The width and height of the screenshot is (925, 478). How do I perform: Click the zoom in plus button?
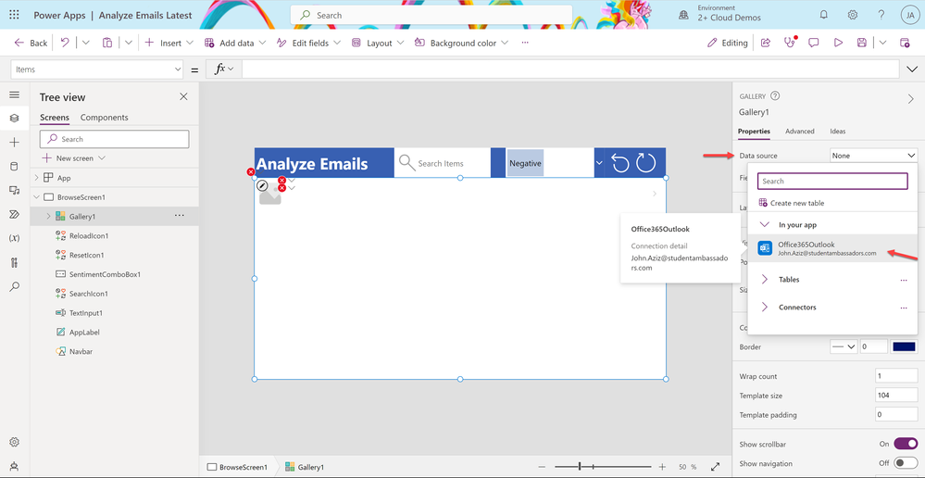tap(662, 467)
